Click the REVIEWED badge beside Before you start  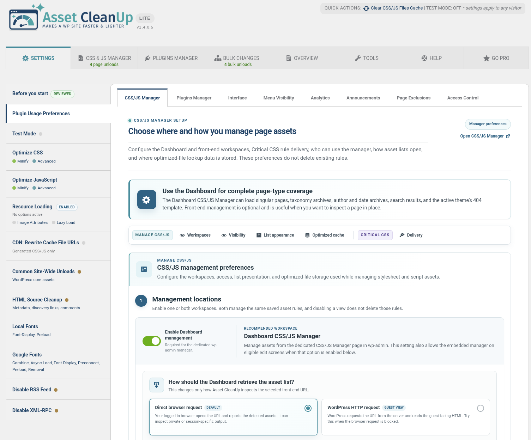(62, 94)
